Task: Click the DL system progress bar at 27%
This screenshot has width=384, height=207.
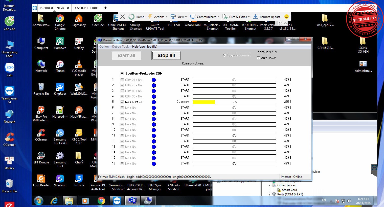Action: [234, 102]
